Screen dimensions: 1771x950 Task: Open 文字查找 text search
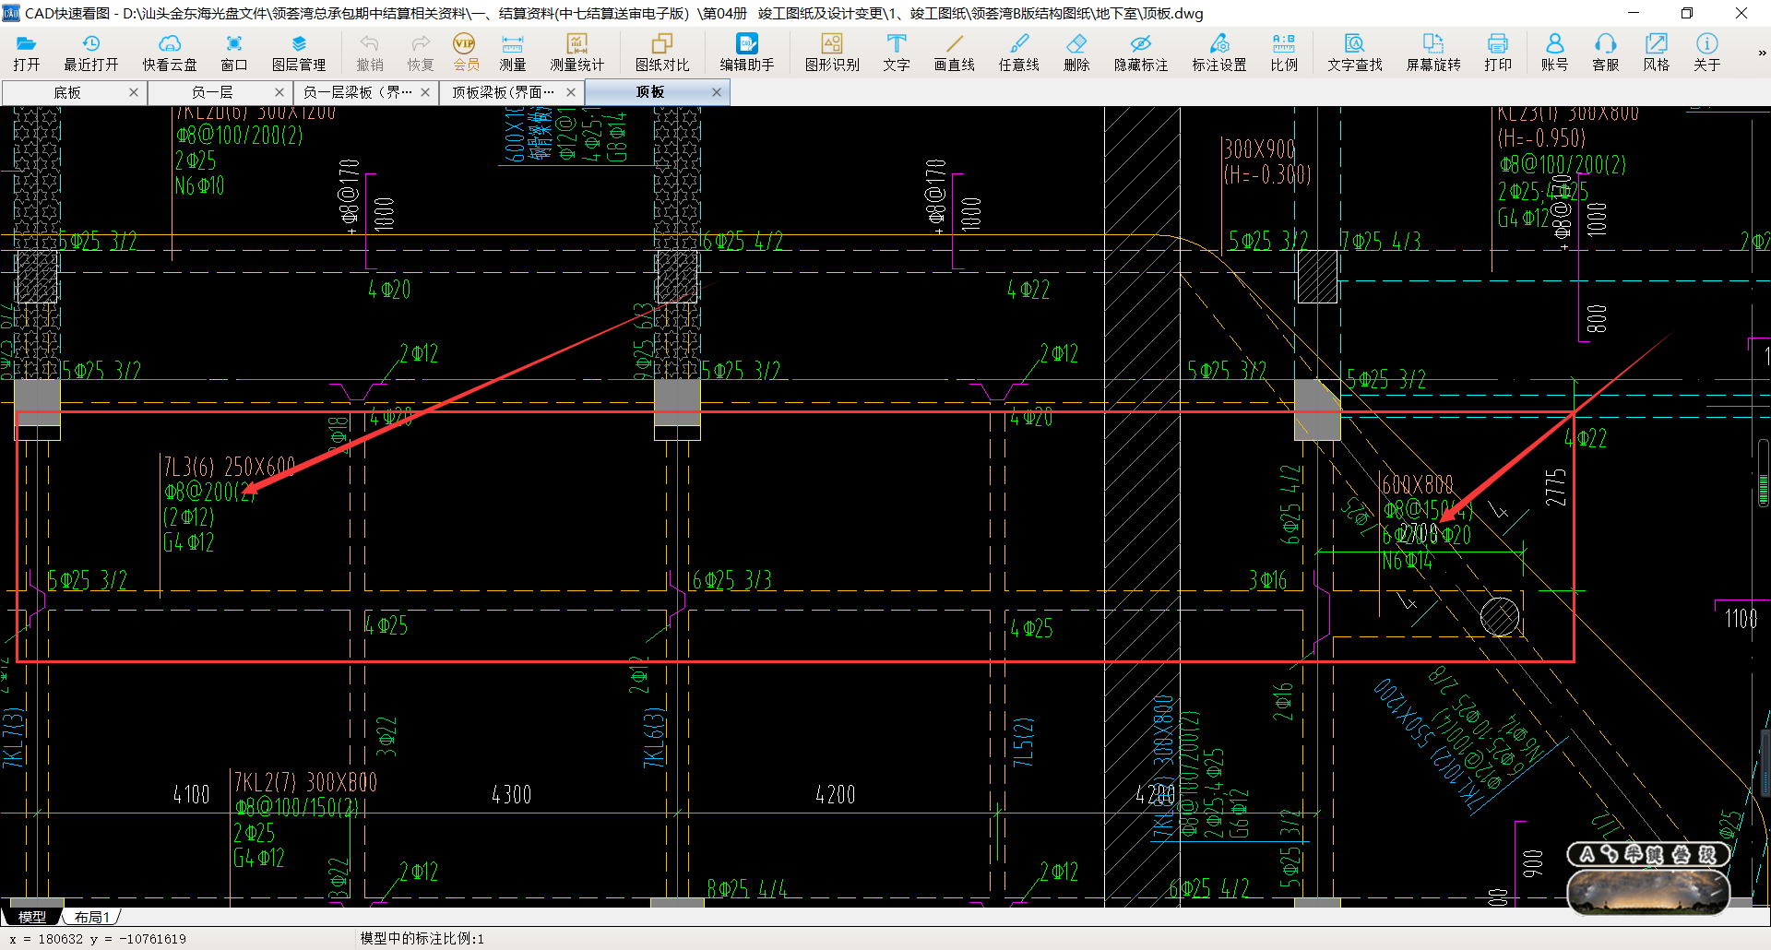coord(1355,53)
